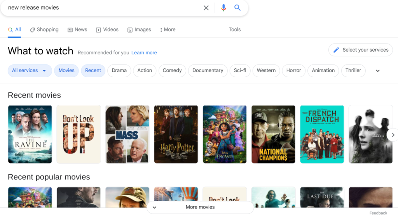Toggle the Recent filter chip
The height and width of the screenshot is (219, 398).
coord(93,71)
